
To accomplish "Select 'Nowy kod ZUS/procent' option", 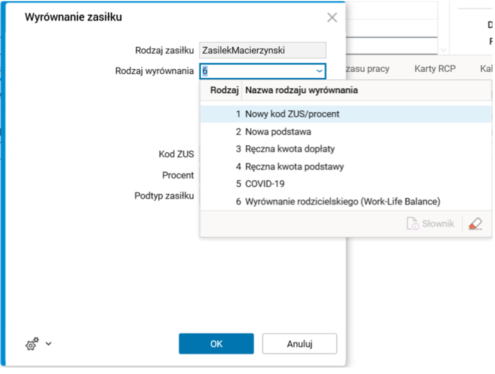I will coord(292,114).
